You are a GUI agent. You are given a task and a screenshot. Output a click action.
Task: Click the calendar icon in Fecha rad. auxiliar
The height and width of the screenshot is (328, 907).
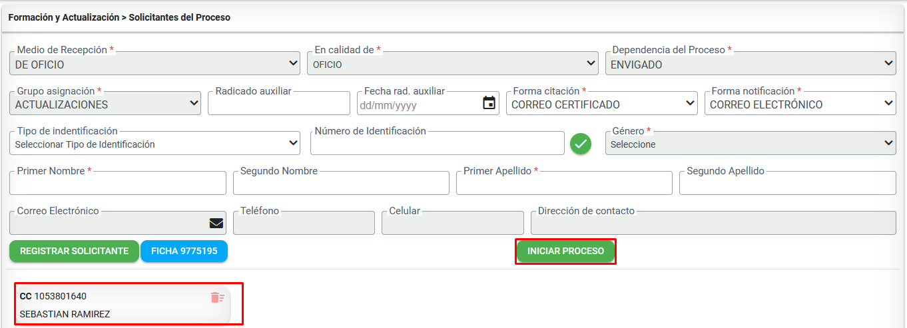tap(489, 103)
